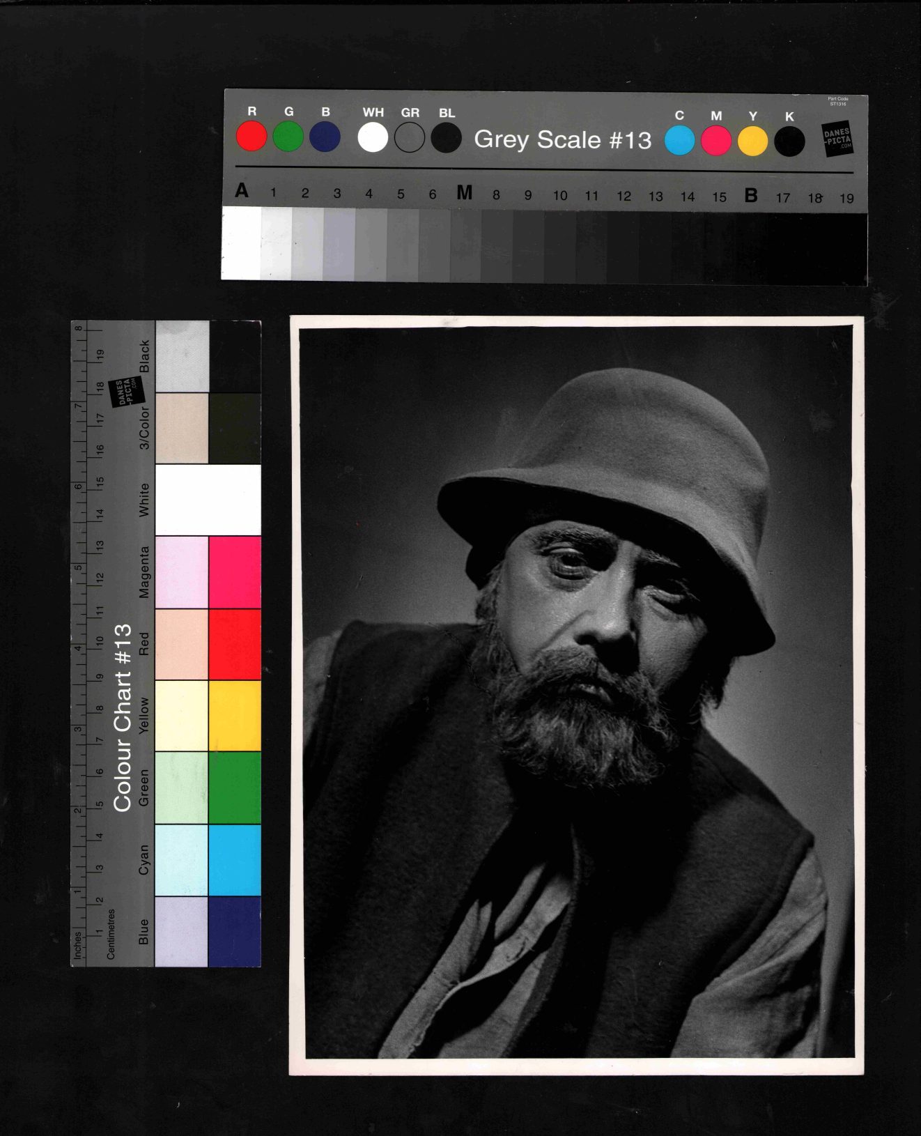Image resolution: width=921 pixels, height=1136 pixels.
Task: Pick the saturated green swatch on colour chart
Action: click(235, 788)
